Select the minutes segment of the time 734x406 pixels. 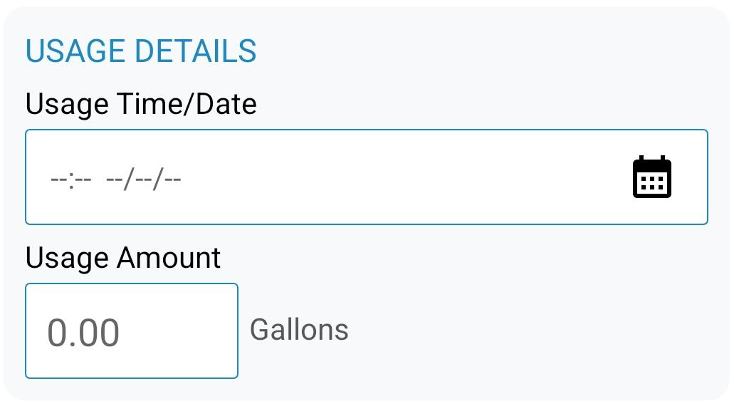click(83, 178)
